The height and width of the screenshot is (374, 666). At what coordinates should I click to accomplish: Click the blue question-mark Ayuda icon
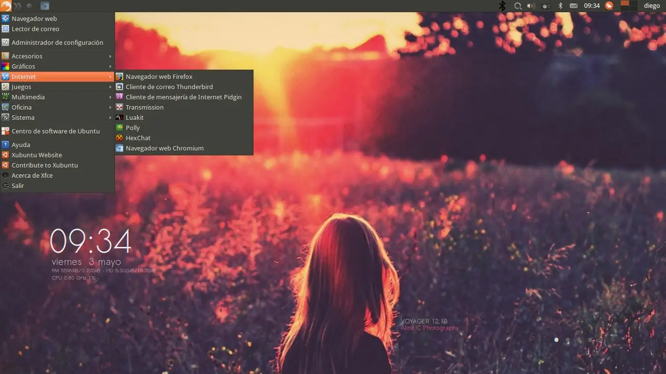(6, 144)
